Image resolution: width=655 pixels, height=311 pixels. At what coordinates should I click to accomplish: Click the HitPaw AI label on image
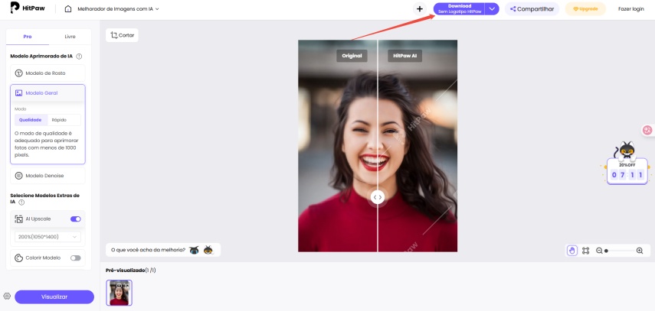404,56
